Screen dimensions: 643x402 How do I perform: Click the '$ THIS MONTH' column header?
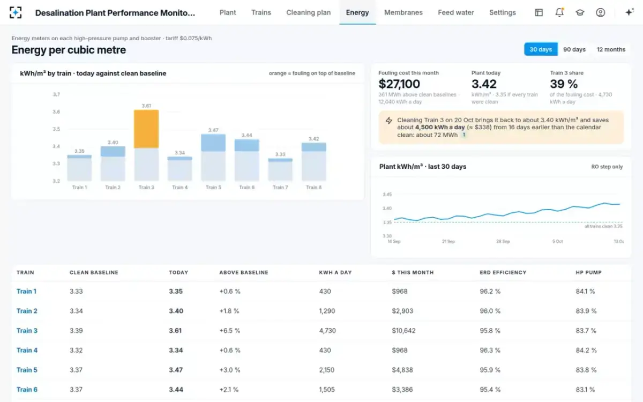coord(413,272)
